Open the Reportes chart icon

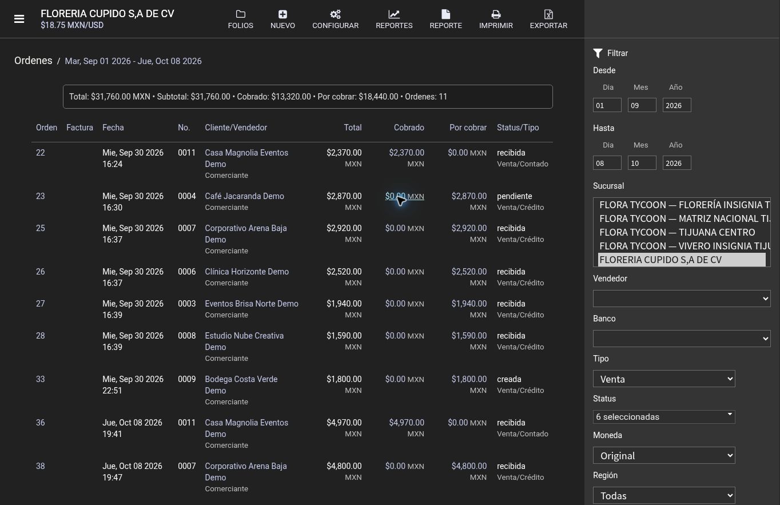[394, 14]
